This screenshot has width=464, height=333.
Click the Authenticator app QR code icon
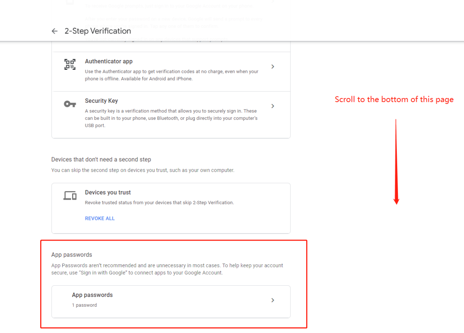pos(70,64)
